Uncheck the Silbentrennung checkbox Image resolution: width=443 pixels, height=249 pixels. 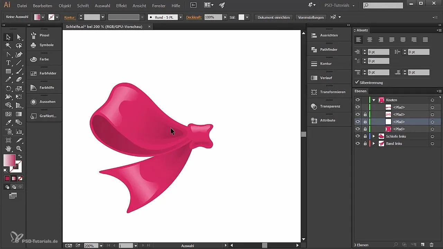click(x=357, y=83)
